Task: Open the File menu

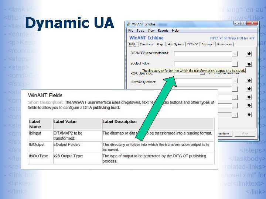Action: 131,31
